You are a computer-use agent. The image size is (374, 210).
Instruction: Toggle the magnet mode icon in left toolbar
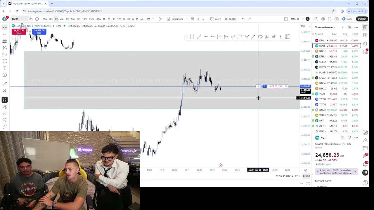pos(5,100)
